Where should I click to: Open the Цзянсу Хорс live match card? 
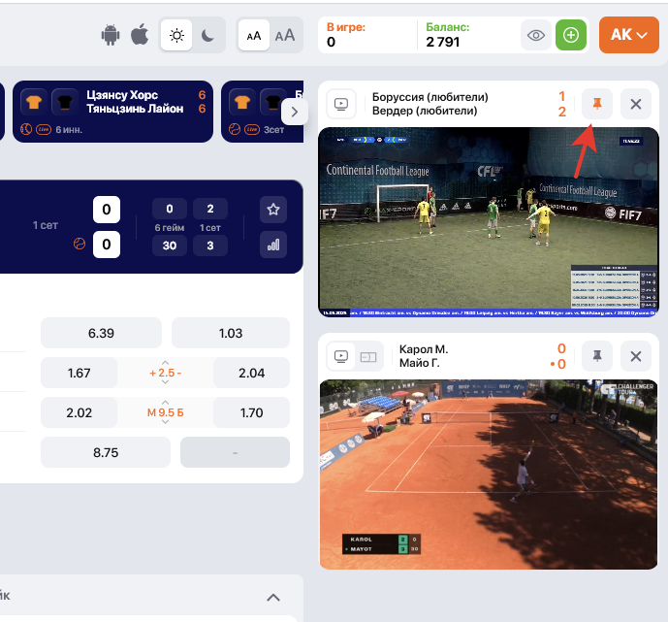(x=114, y=112)
